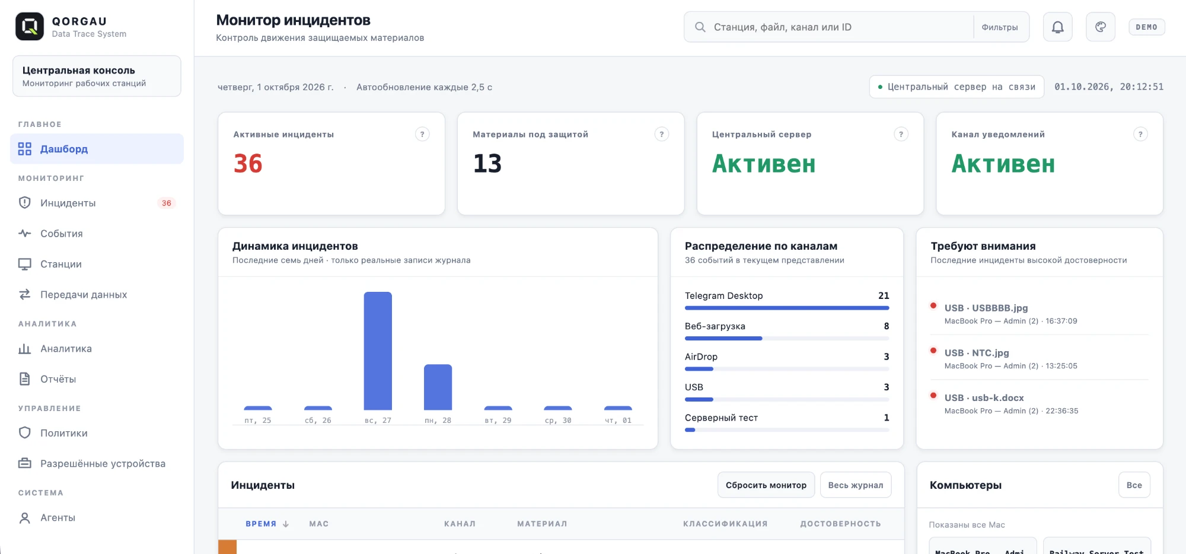Click the События pulse icon
Image resolution: width=1186 pixels, height=554 pixels.
click(24, 234)
